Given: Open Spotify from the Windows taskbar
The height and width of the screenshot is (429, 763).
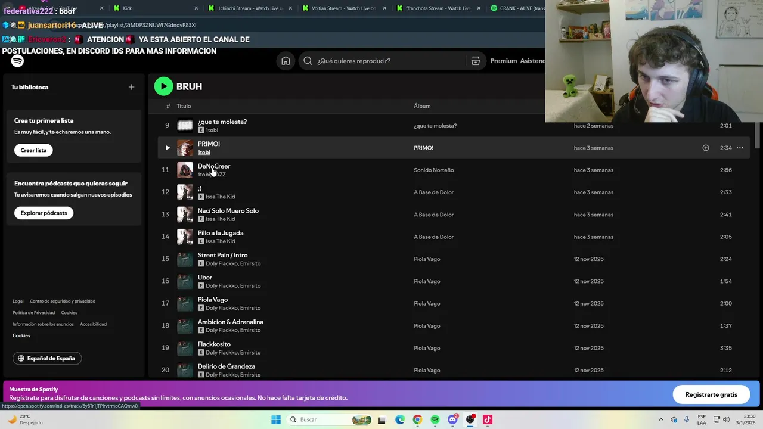Looking at the screenshot, I should point(435,419).
